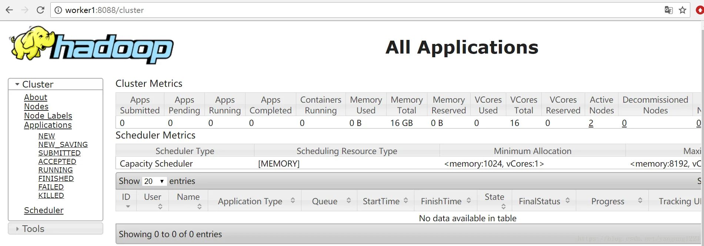Image resolution: width=704 pixels, height=246 pixels.
Task: Click the translate page icon
Action: [x=668, y=10]
